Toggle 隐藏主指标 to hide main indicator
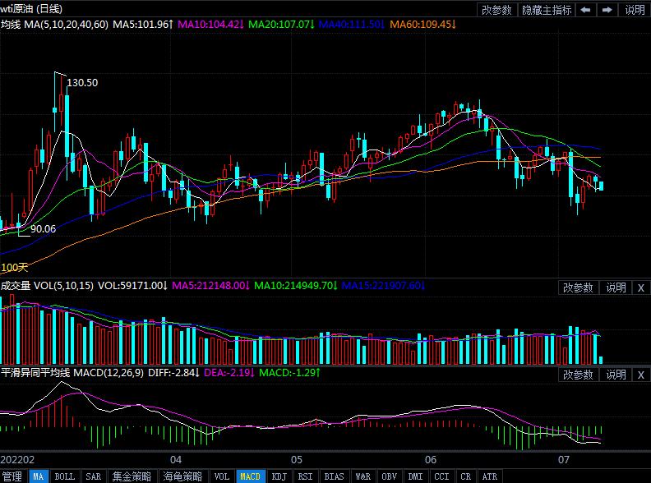The width and height of the screenshot is (651, 483). pos(547,10)
